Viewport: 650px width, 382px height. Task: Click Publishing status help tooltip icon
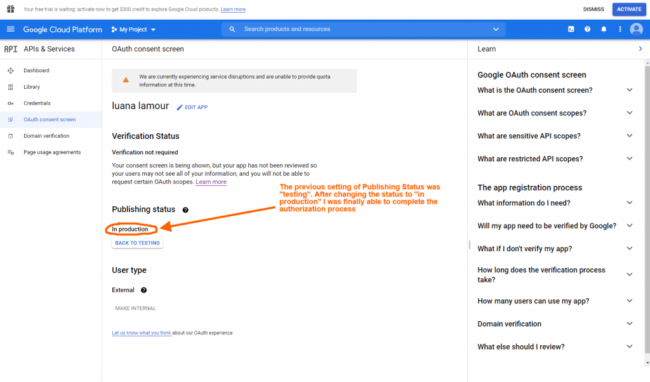click(x=185, y=210)
